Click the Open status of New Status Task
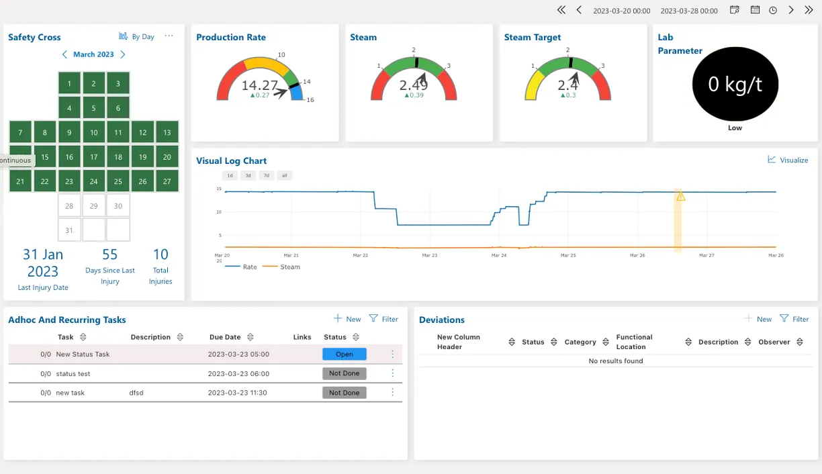This screenshot has width=822, height=474. (x=345, y=354)
